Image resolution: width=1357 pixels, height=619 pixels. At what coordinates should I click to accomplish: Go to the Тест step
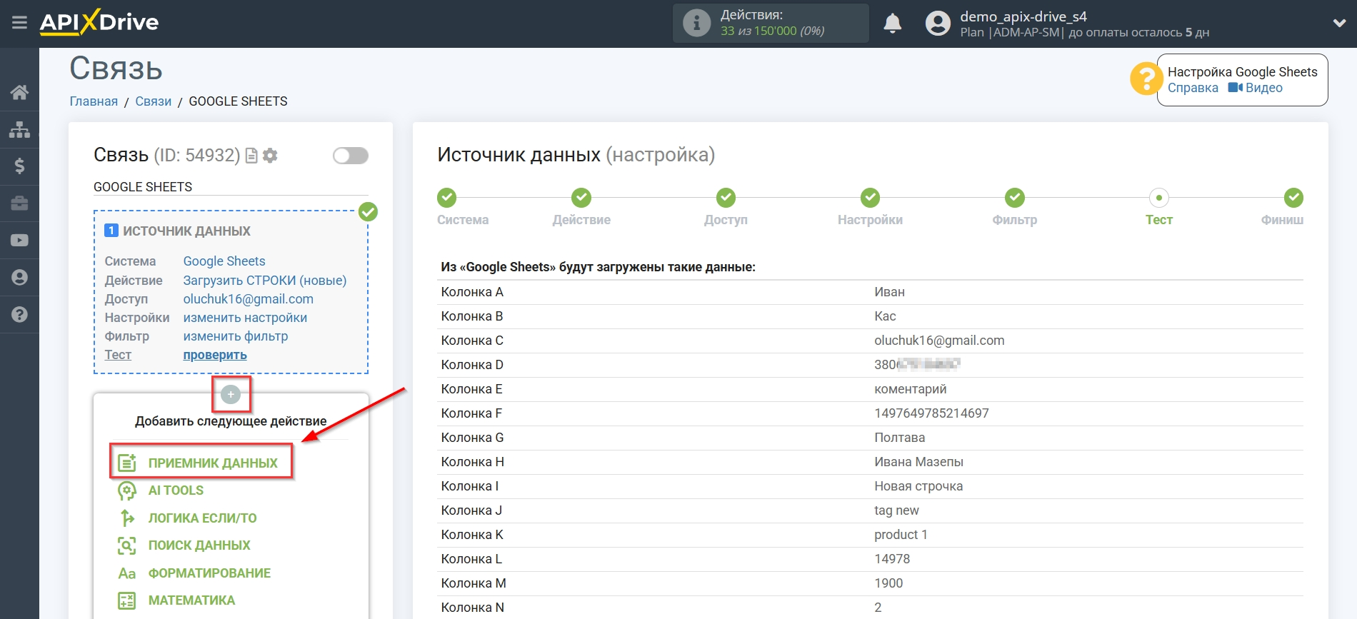click(1159, 198)
